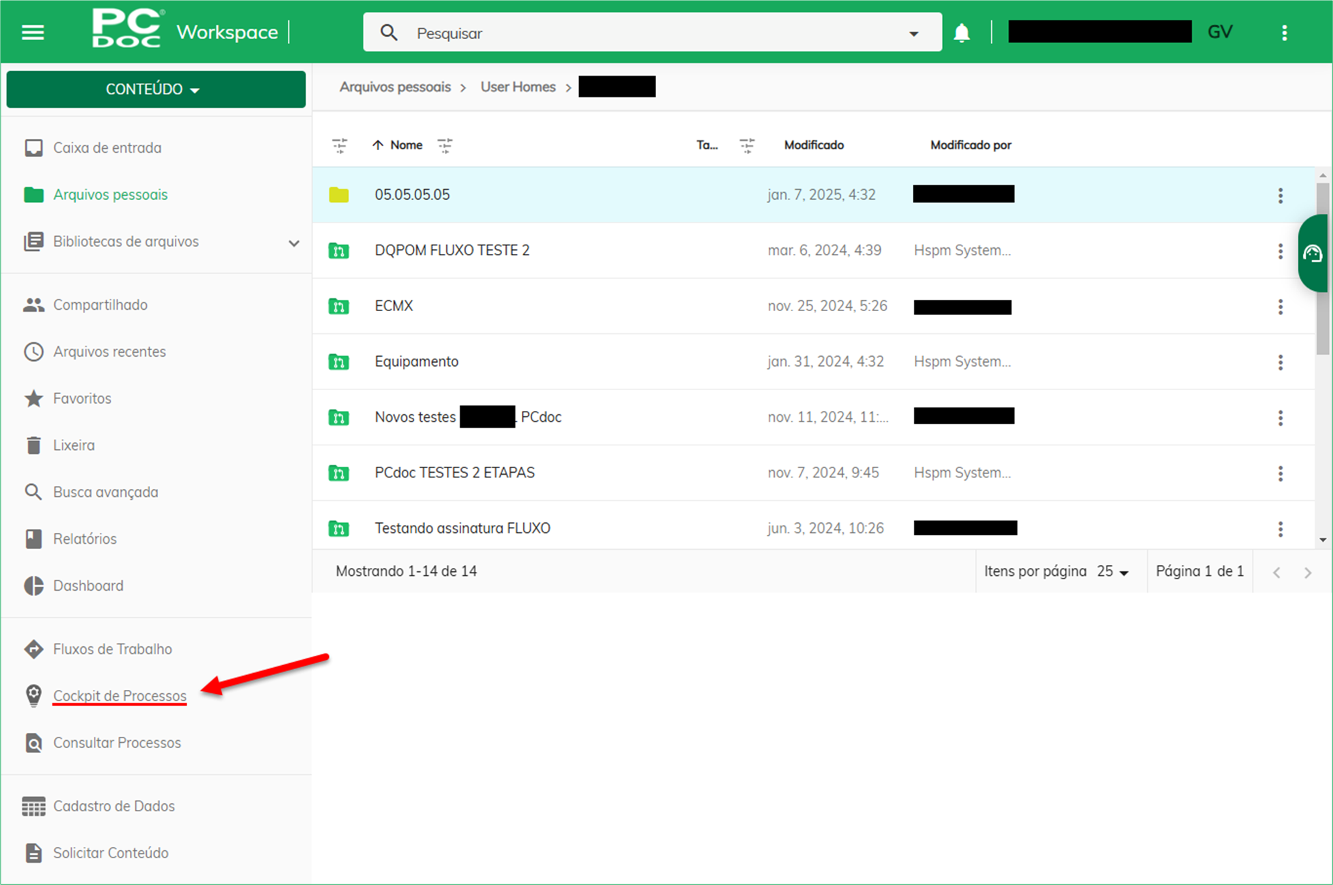The height and width of the screenshot is (885, 1333).
Task: Open Consultar Processos
Action: pos(117,743)
